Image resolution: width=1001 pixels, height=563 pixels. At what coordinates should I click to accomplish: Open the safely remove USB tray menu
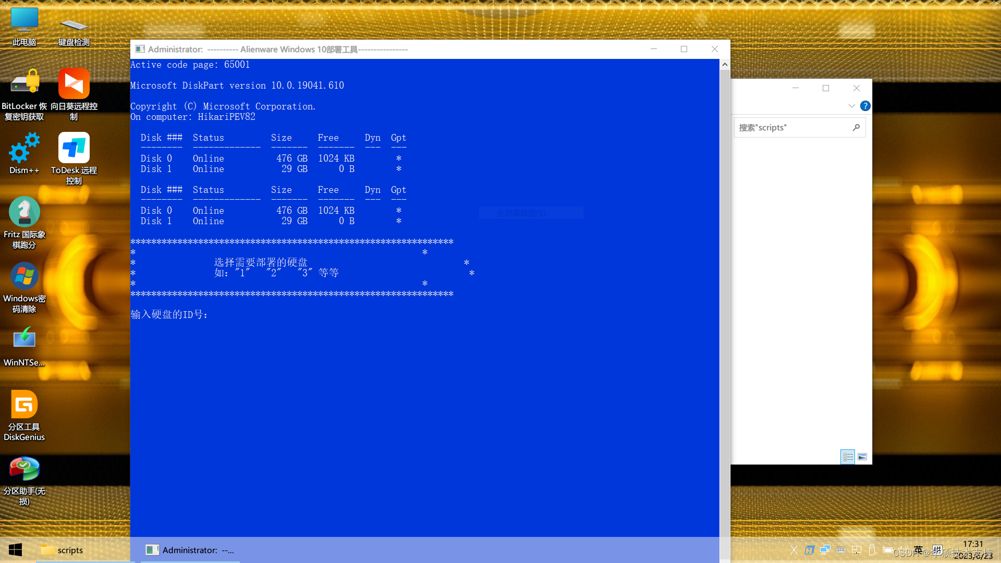873,550
